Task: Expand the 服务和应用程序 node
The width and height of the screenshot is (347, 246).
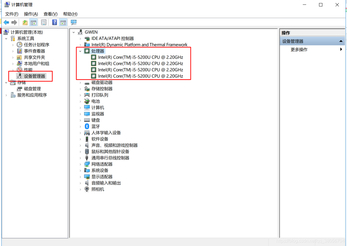Action: [x=6, y=95]
